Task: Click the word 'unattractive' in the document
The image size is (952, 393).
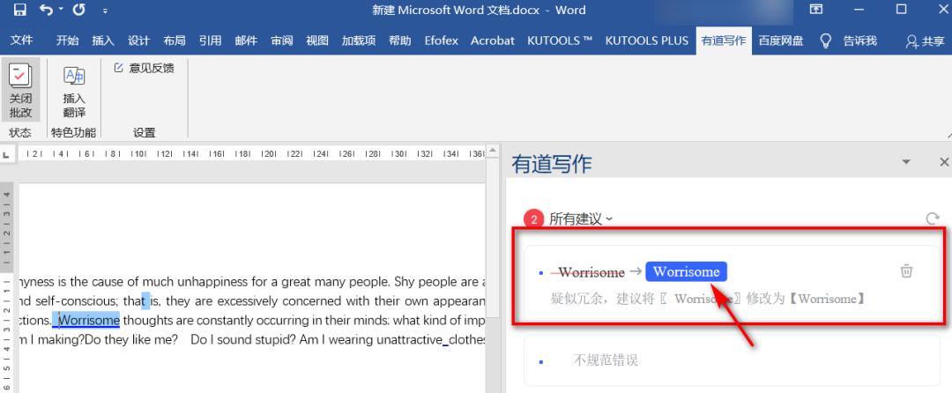Action: coord(409,339)
